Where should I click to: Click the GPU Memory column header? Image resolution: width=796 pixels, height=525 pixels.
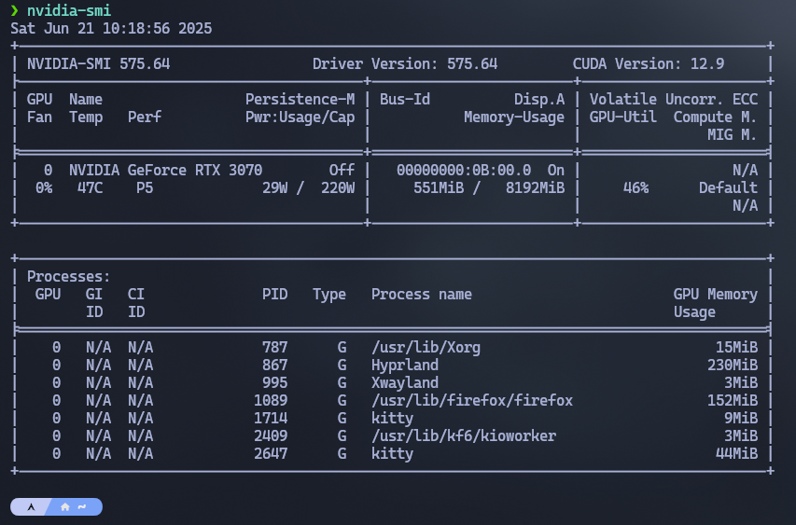[x=716, y=294]
